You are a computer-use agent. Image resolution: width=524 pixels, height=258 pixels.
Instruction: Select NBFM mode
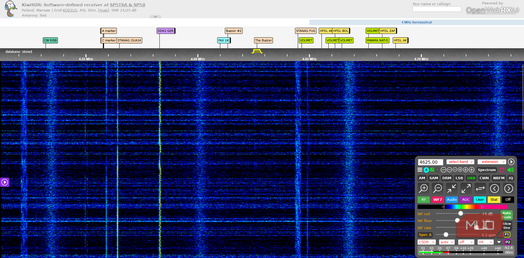coord(499,178)
